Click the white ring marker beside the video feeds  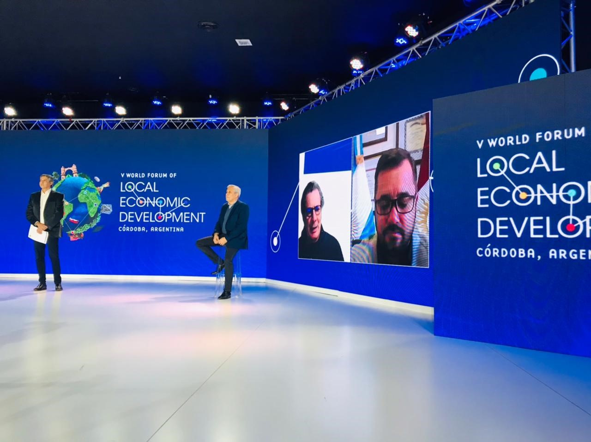click(x=276, y=241)
